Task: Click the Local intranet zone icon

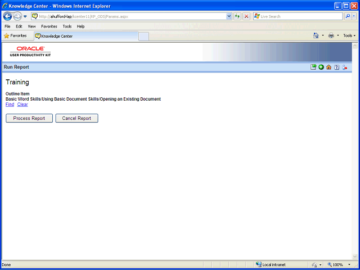Action: (259, 264)
